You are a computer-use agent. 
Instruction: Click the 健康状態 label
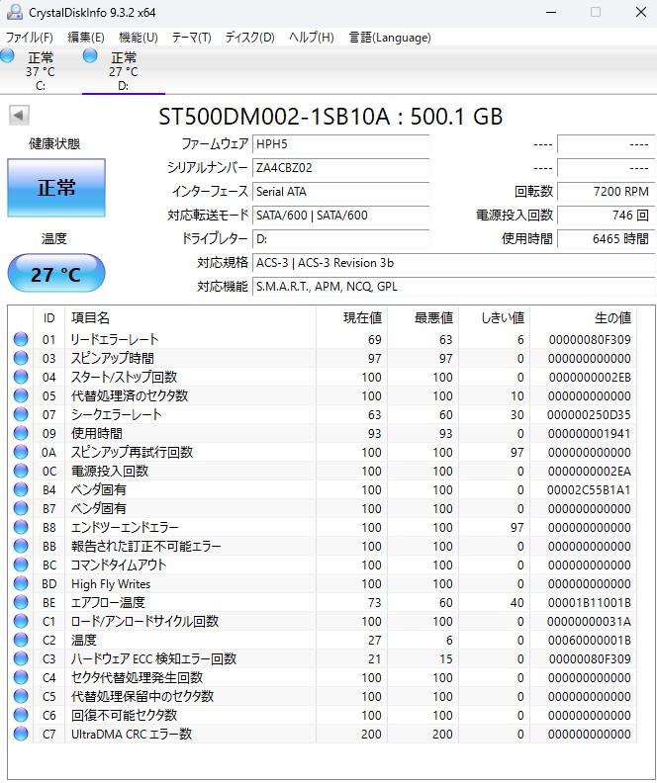click(x=54, y=144)
